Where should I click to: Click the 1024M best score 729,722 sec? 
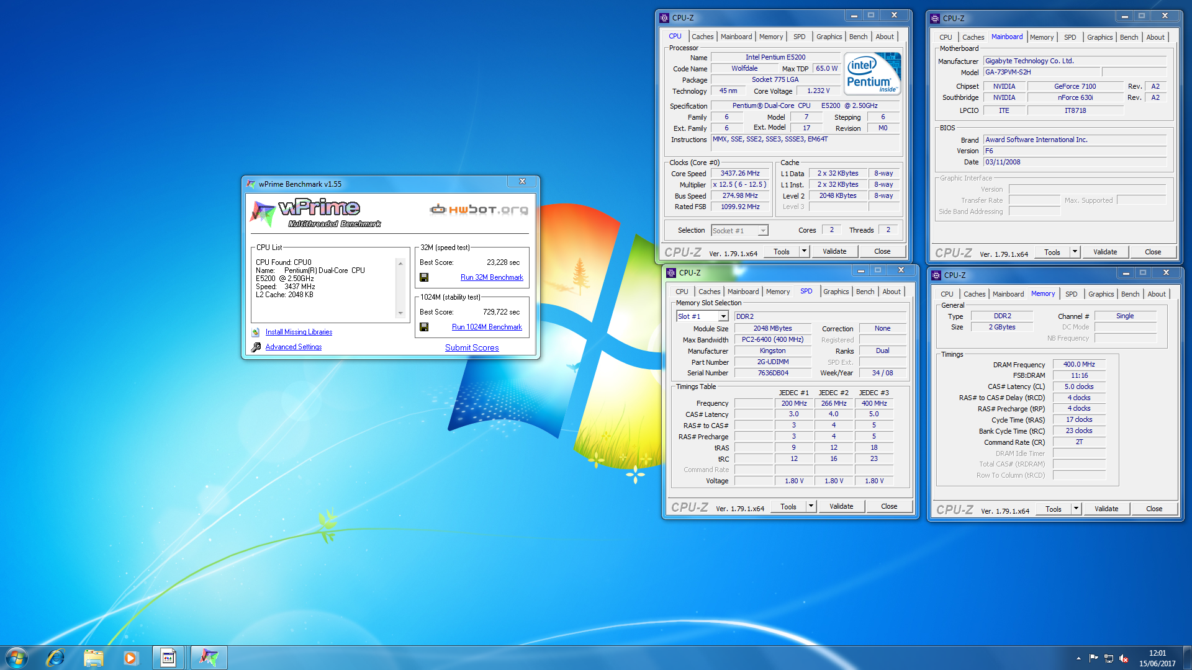pos(502,312)
